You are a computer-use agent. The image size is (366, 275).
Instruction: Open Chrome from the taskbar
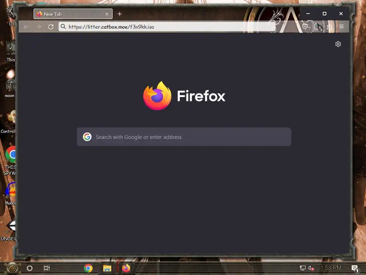pos(88,268)
